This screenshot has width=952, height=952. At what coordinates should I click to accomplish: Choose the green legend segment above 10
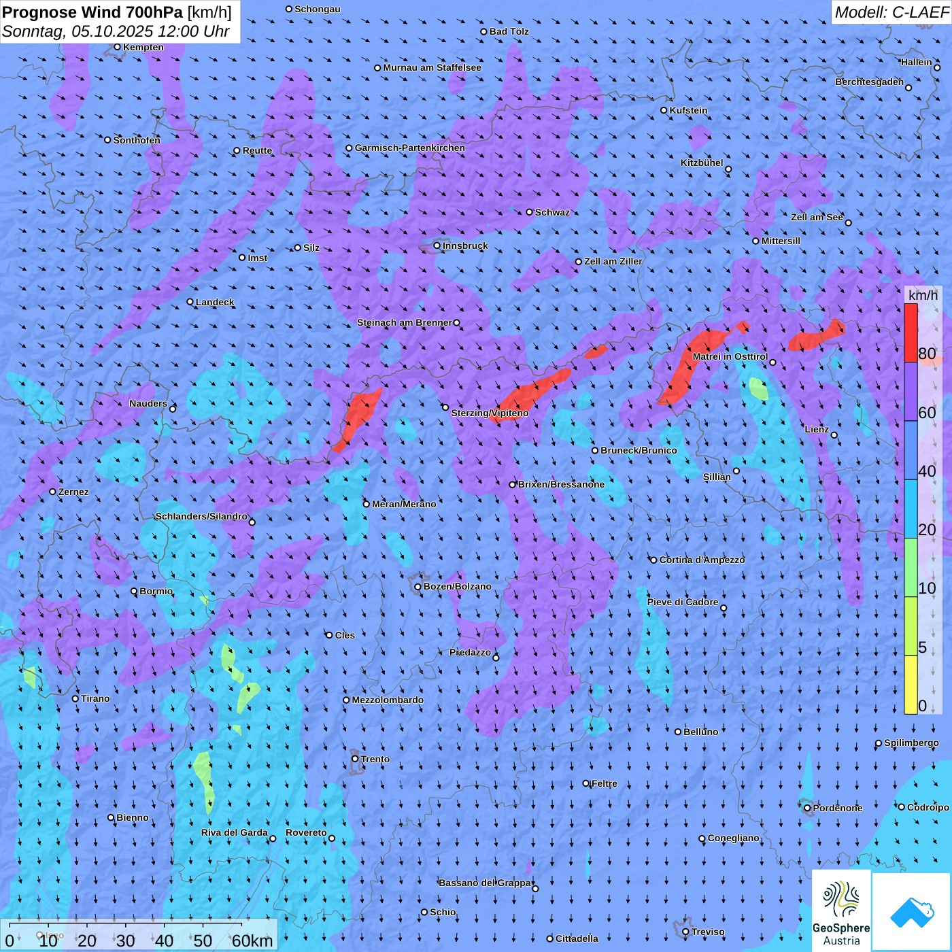click(x=911, y=567)
